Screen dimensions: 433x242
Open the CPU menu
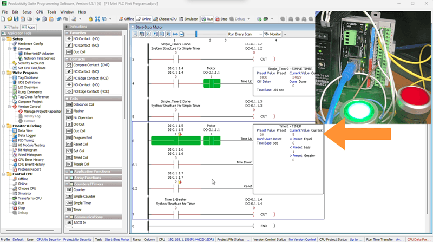(x=40, y=12)
